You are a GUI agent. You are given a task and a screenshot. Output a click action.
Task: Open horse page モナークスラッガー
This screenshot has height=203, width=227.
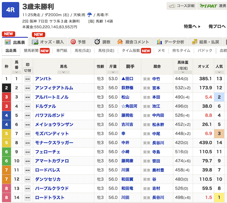[x=54, y=143]
